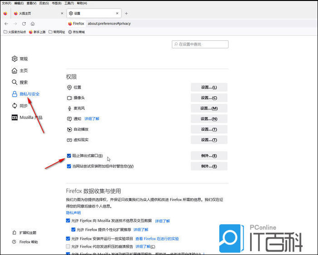This screenshot has width=318, height=255.
Task: Open the 帮助(H) menu
Action: click(x=82, y=3)
